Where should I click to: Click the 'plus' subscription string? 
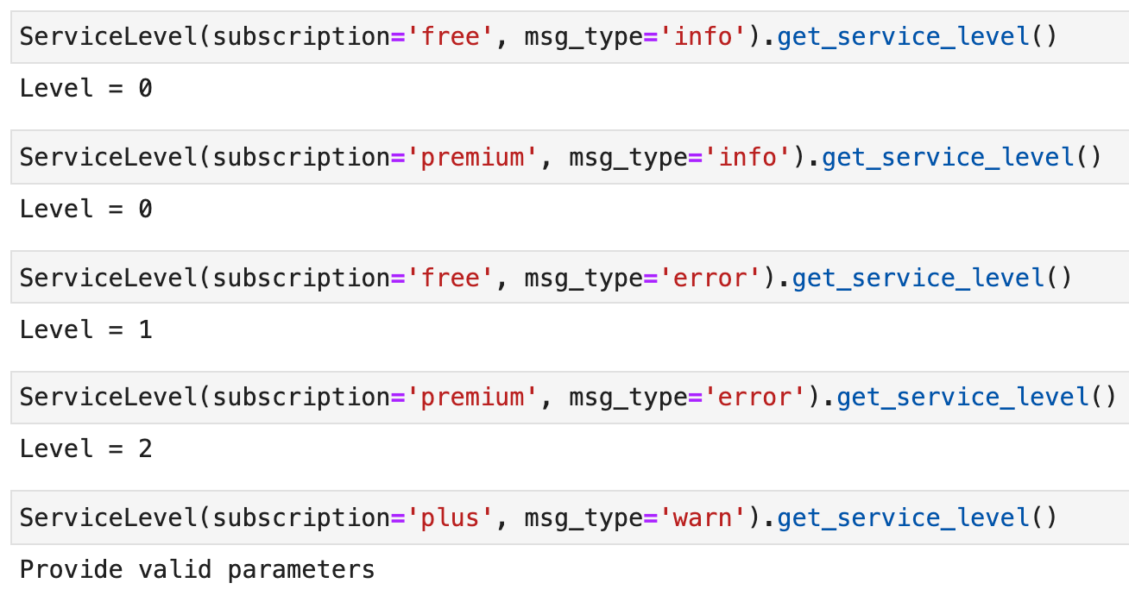click(x=450, y=517)
